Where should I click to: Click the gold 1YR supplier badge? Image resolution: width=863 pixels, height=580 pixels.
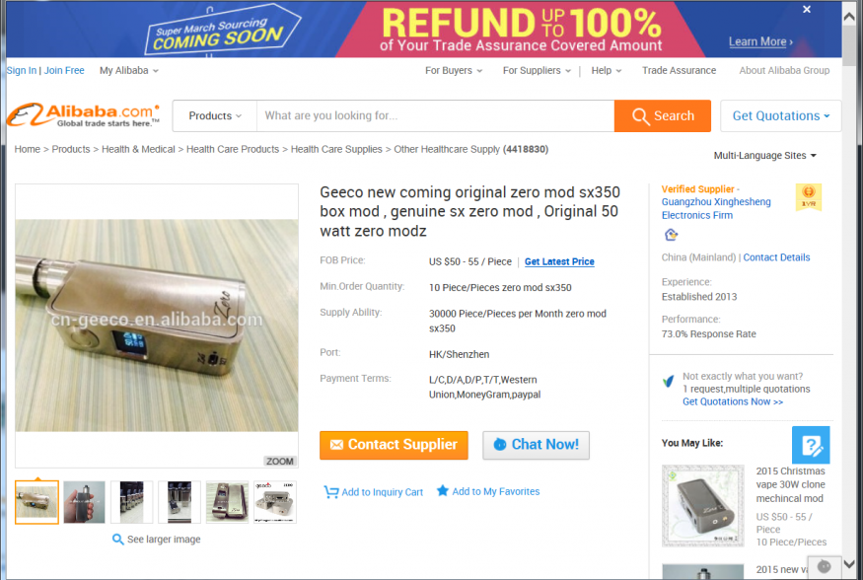(808, 197)
